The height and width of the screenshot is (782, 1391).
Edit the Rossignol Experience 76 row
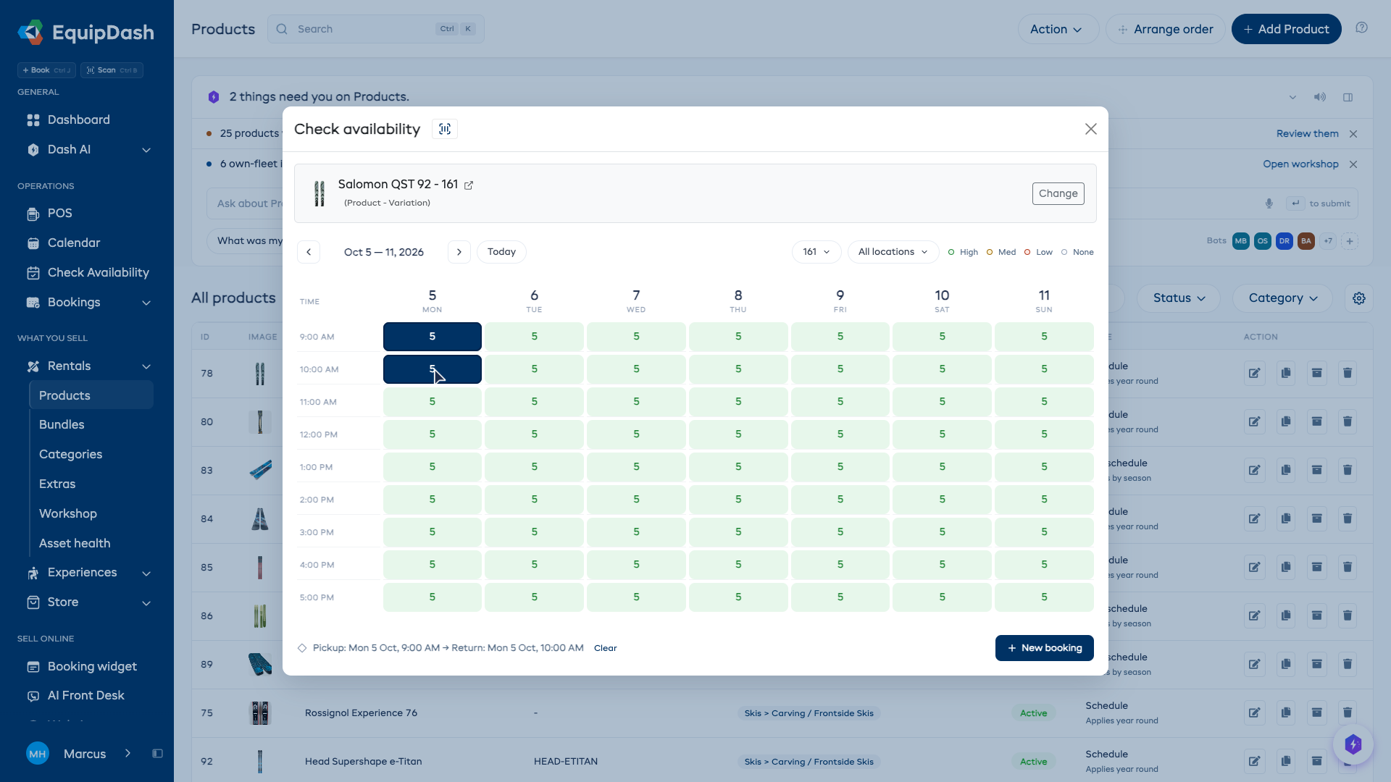point(1254,712)
